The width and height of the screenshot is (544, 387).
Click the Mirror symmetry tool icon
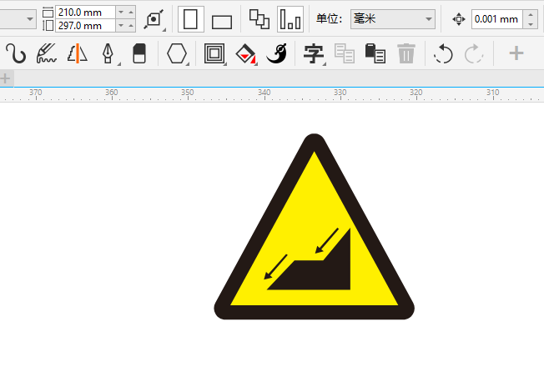77,53
